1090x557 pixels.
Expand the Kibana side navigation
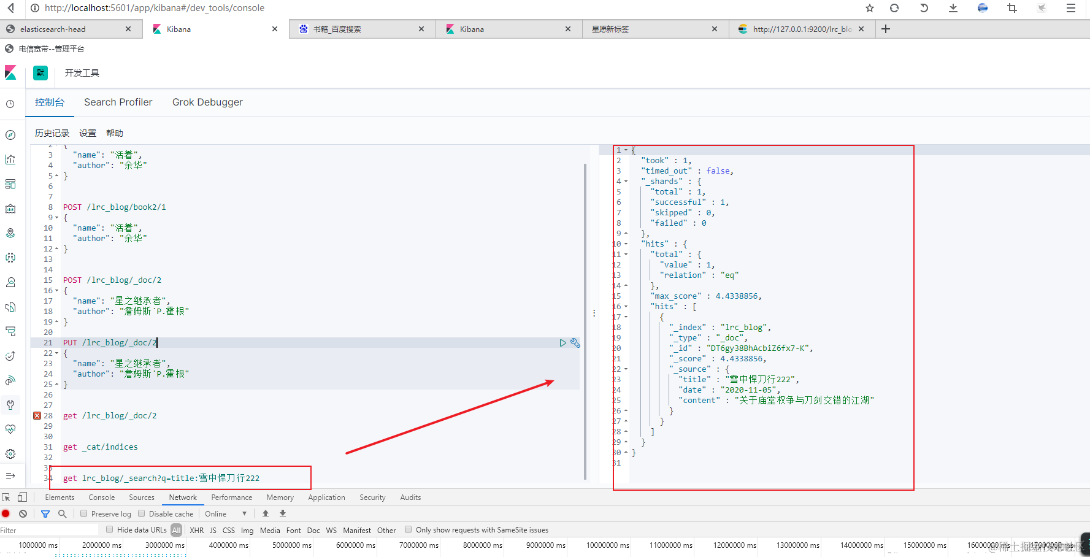point(10,476)
